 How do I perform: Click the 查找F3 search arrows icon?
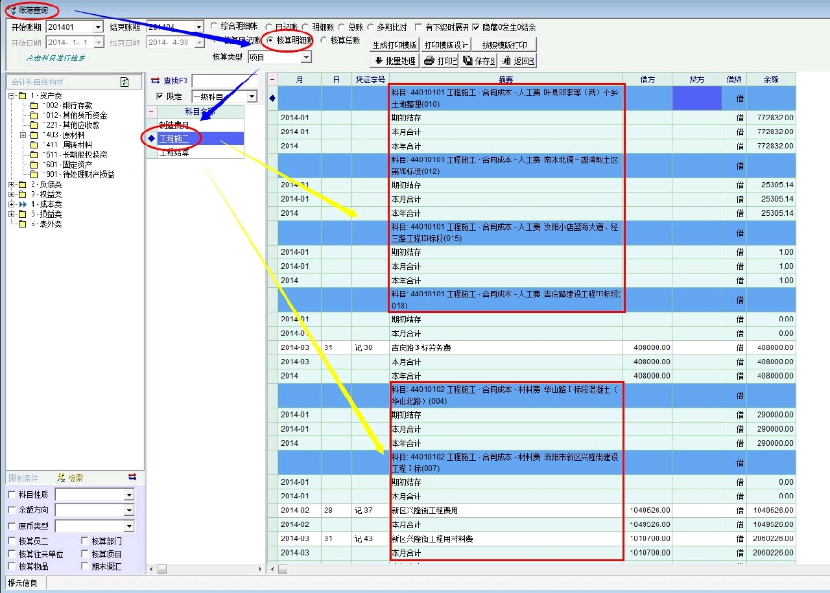(155, 80)
